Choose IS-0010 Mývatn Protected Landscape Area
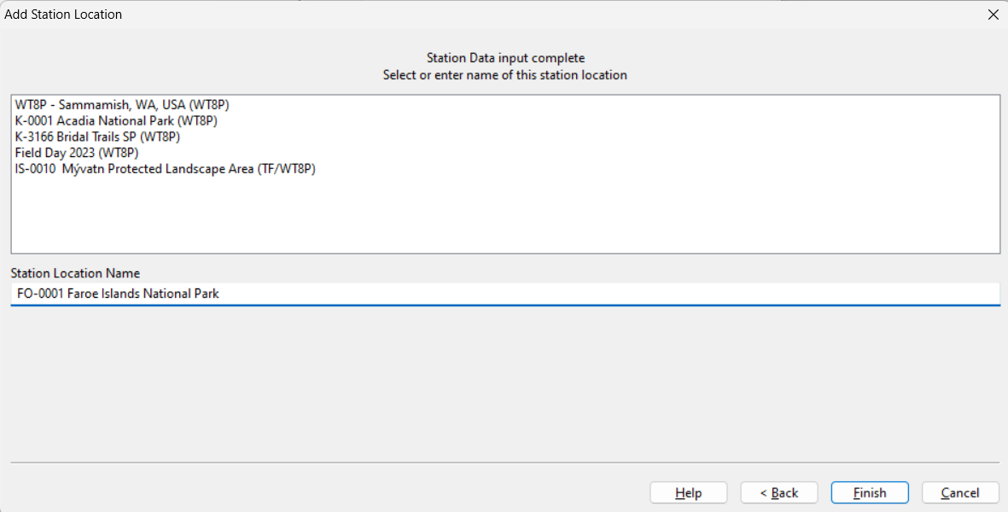 (166, 169)
